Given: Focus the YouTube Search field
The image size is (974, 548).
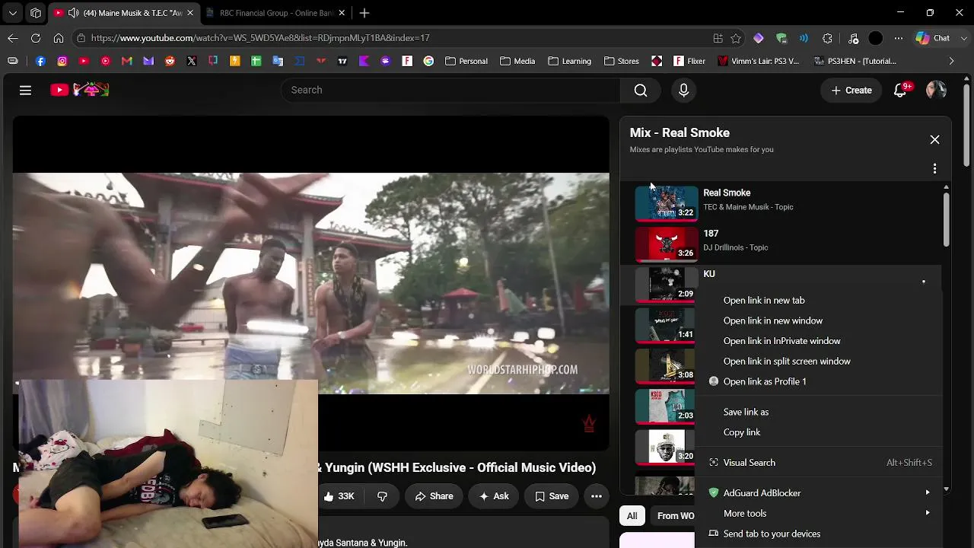Looking at the screenshot, I should pos(450,90).
